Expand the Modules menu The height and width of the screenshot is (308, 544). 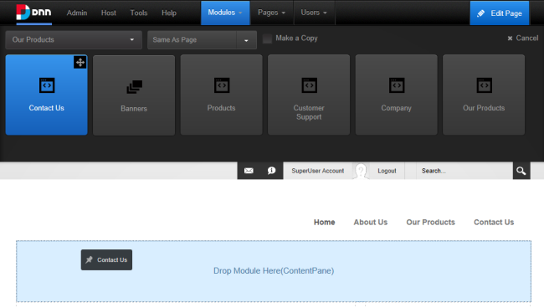pos(225,13)
